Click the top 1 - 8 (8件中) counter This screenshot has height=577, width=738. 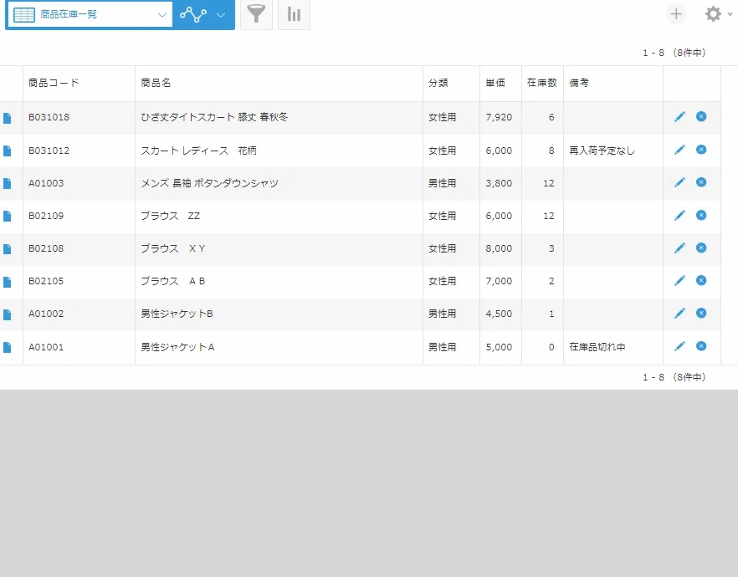(674, 53)
